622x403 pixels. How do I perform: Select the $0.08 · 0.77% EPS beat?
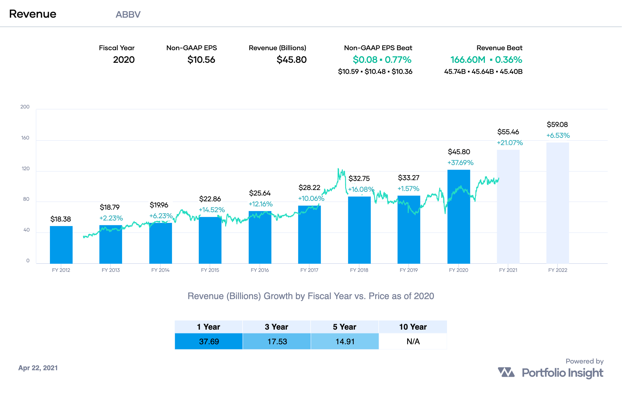click(382, 60)
